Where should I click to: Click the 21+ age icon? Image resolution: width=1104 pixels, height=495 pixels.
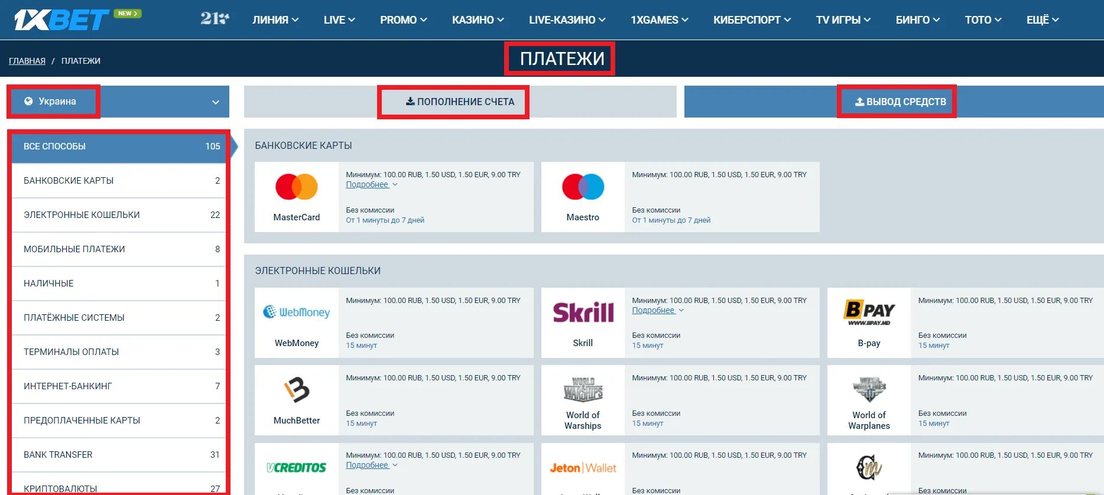click(215, 19)
